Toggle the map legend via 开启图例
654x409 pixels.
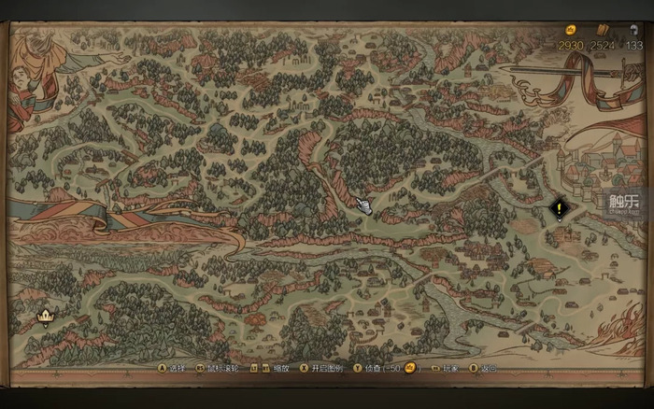327,368
